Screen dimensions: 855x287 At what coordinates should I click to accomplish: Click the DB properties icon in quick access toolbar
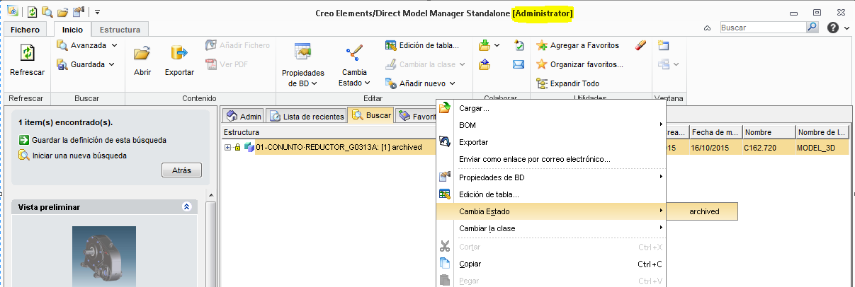point(78,11)
